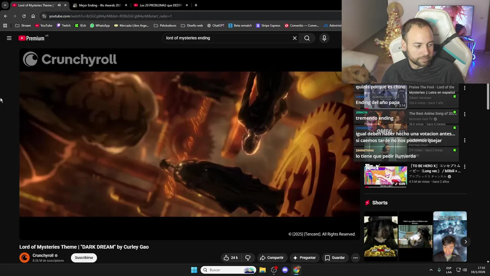This screenshot has width=490, height=276.
Task: Open the Twitch bookmark
Action: point(64,26)
